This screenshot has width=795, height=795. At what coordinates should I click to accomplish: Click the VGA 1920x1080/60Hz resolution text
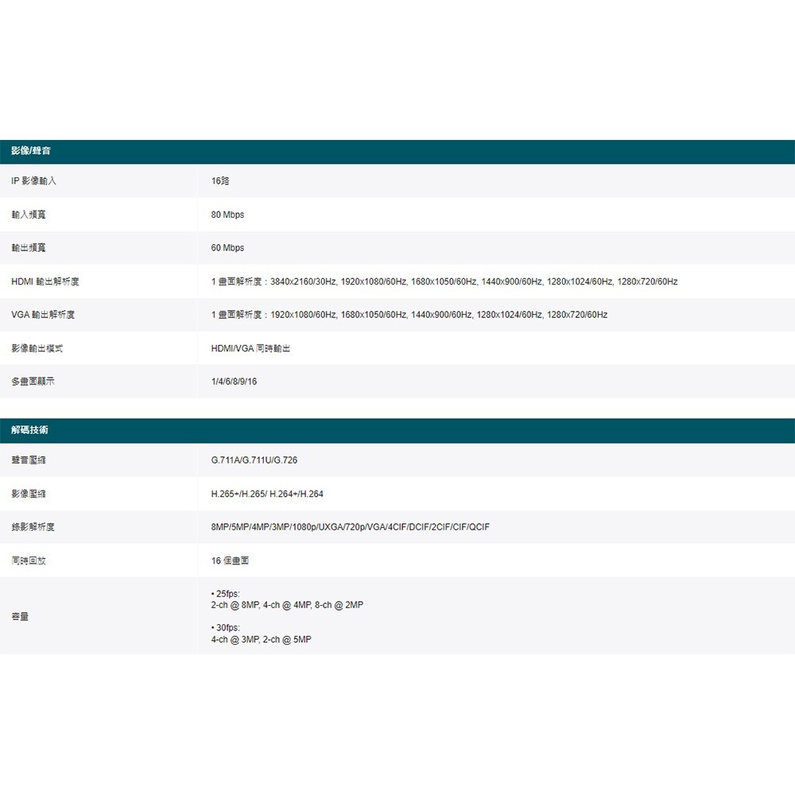(304, 315)
